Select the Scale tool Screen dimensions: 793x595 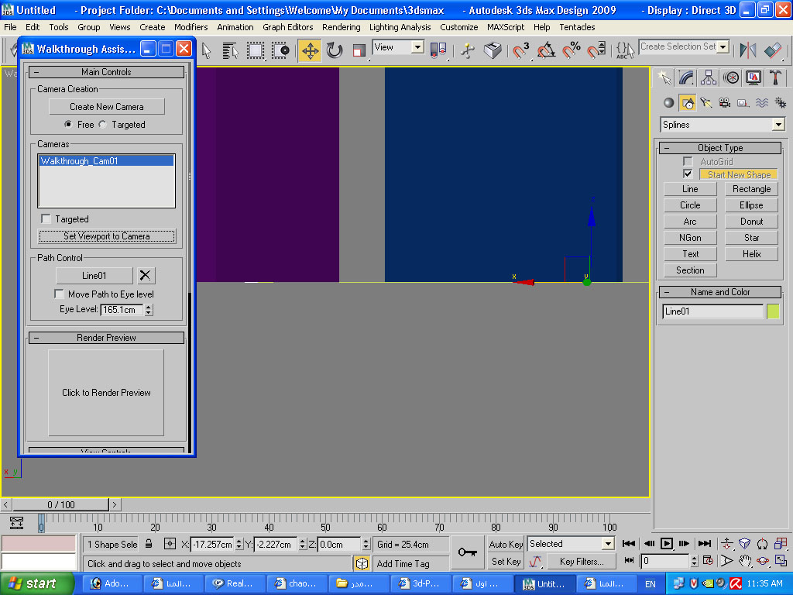359,50
